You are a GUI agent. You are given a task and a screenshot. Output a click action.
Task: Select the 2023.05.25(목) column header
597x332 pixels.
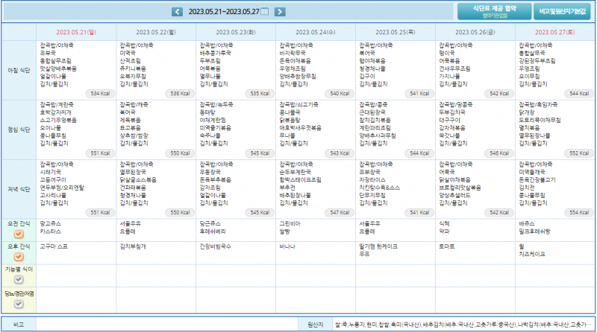pyautogui.click(x=396, y=32)
